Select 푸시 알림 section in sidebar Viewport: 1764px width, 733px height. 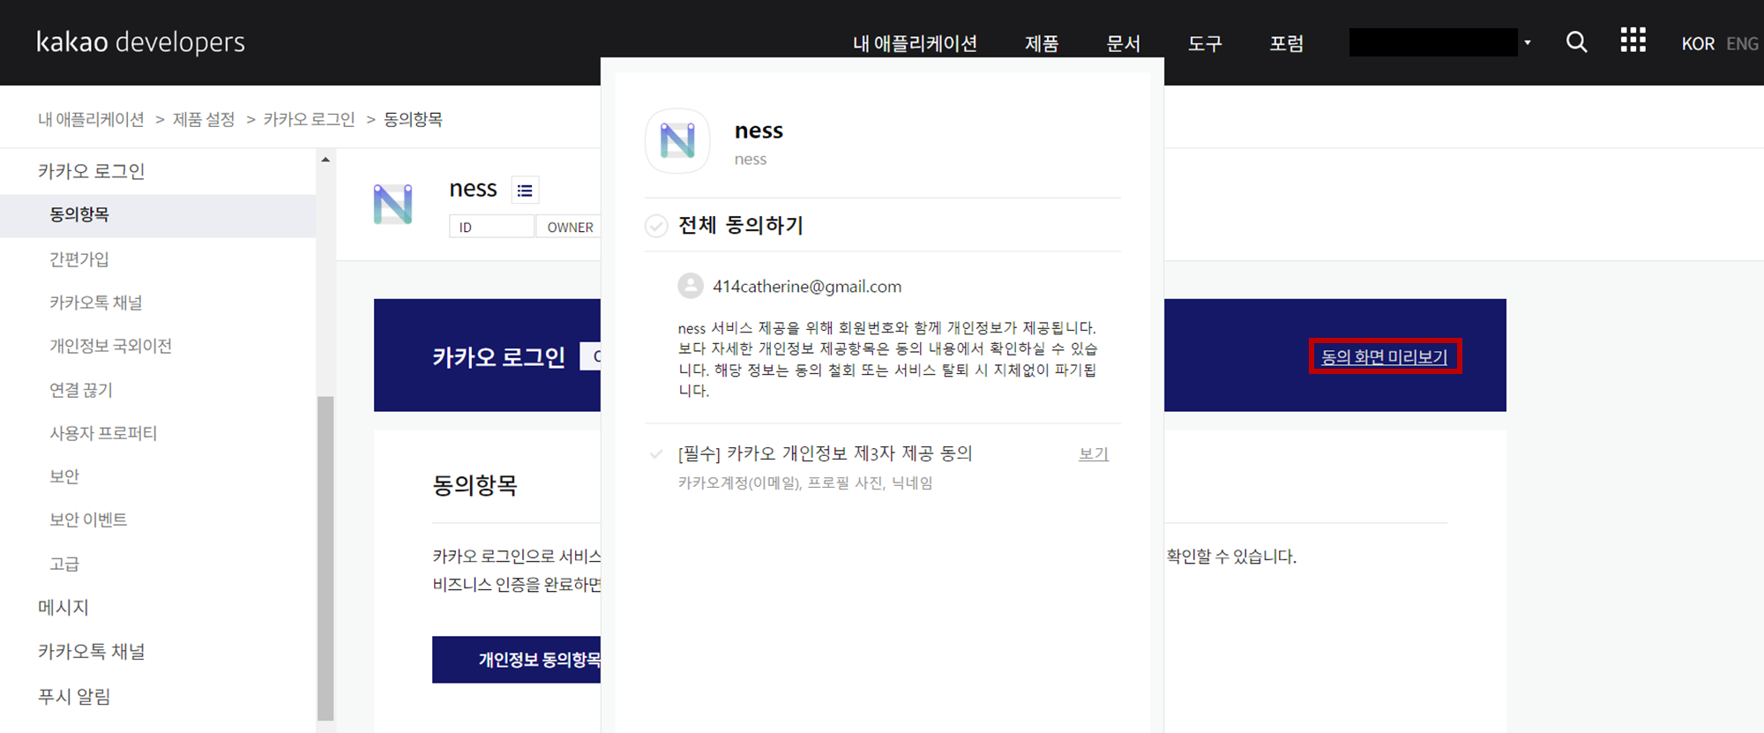point(74,696)
